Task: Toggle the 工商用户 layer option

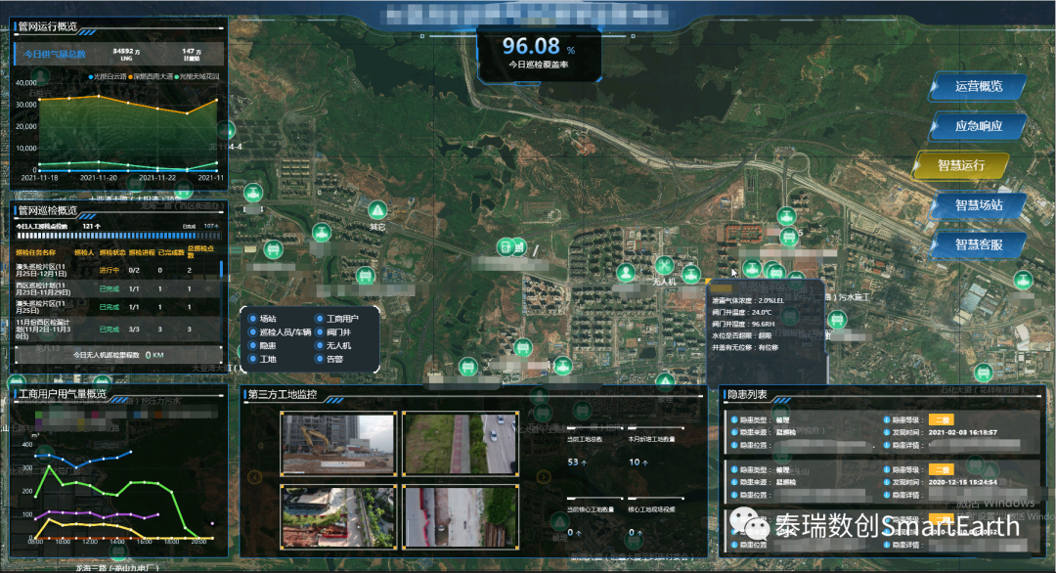Action: 319,320
